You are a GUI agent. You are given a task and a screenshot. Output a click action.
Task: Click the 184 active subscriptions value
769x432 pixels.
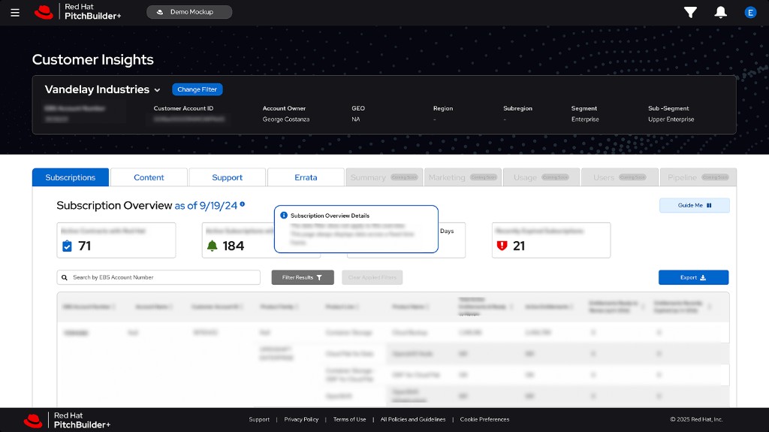point(233,246)
